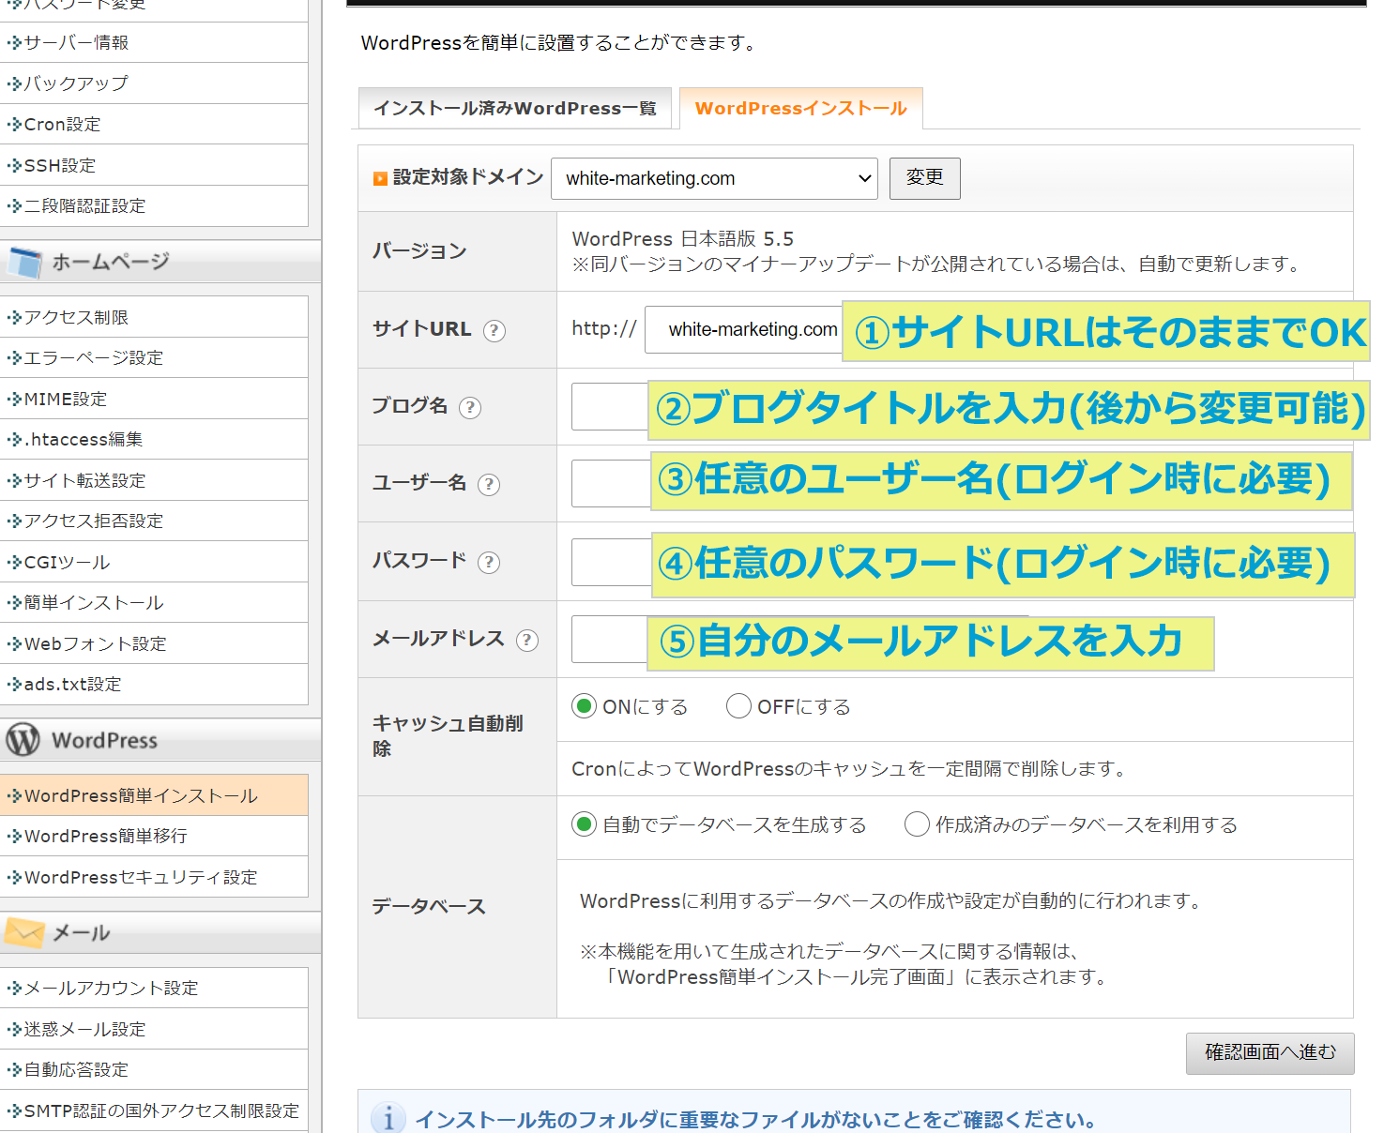This screenshot has height=1133, width=1384.
Task: Open バックアップ in sidebar
Action: click(154, 83)
